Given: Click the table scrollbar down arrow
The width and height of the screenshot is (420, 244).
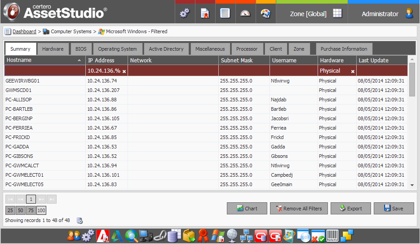Looking at the screenshot, I should [412, 185].
